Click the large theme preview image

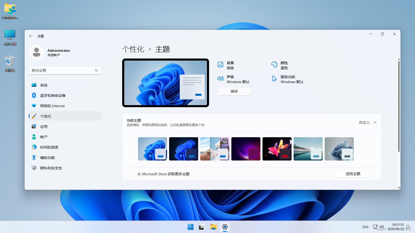point(165,83)
